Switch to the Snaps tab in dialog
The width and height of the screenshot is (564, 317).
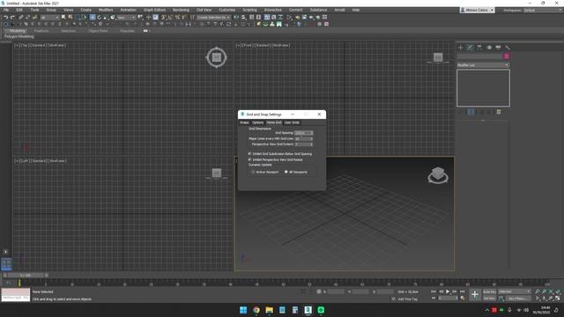pos(244,122)
